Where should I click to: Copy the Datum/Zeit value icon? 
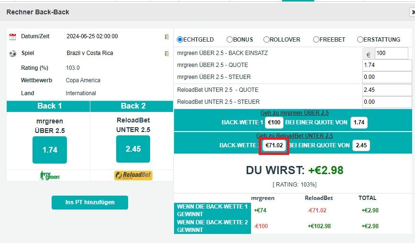click(167, 37)
